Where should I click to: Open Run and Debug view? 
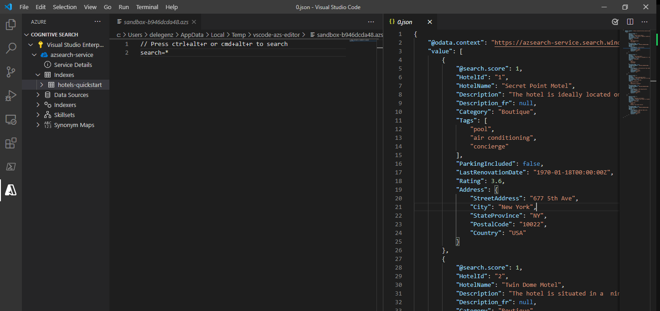10,96
